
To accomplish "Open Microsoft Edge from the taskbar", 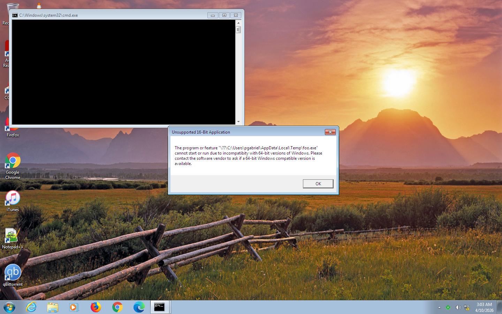I will (x=139, y=307).
